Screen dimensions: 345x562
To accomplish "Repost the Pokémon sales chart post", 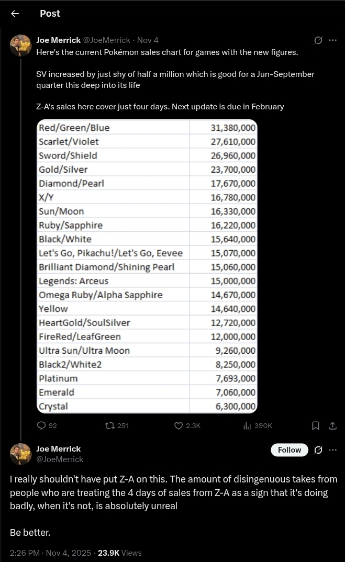I will pyautogui.click(x=110, y=425).
